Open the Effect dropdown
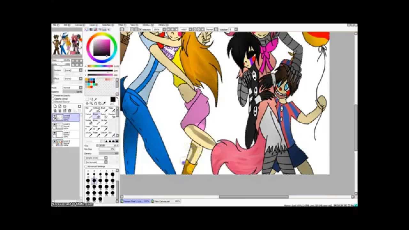This screenshot has height=230, width=409. [x=73, y=78]
